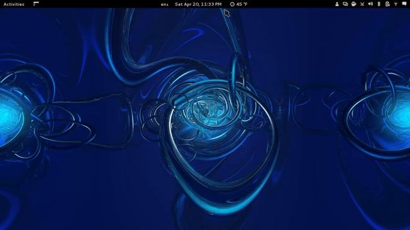The image size is (410, 230).
Task: Click the funnel-shaped tray icon
Action: pos(396,4)
